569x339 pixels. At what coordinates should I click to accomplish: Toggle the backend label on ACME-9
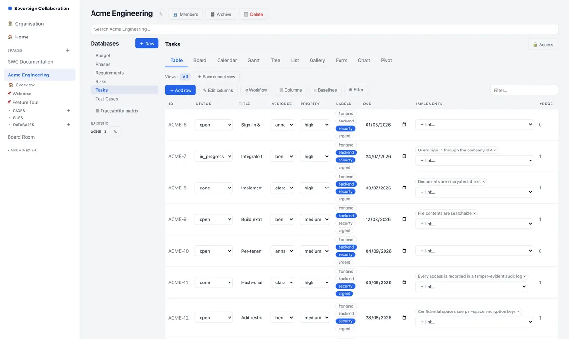(x=346, y=216)
